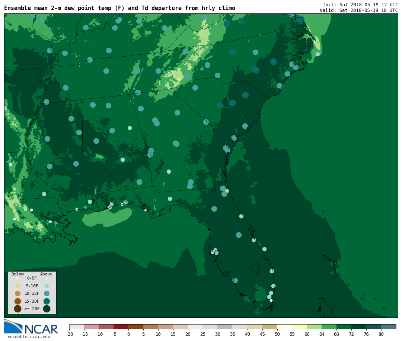Click the 'Above' legend column header
402x341 pixels.
[x=46, y=274]
